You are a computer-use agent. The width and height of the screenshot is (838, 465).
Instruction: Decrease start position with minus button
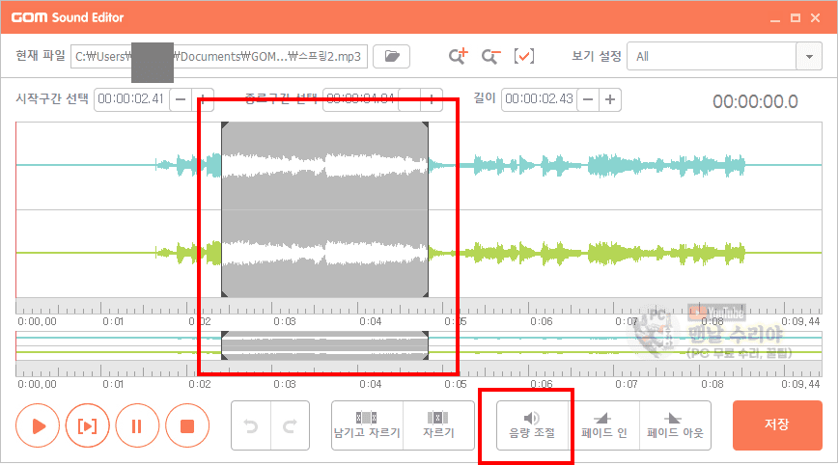coord(181,99)
